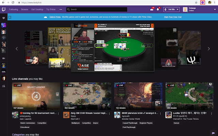This screenshot has width=218, height=136.
Task: Open the StarCraft II game link
Action: tap(75, 119)
